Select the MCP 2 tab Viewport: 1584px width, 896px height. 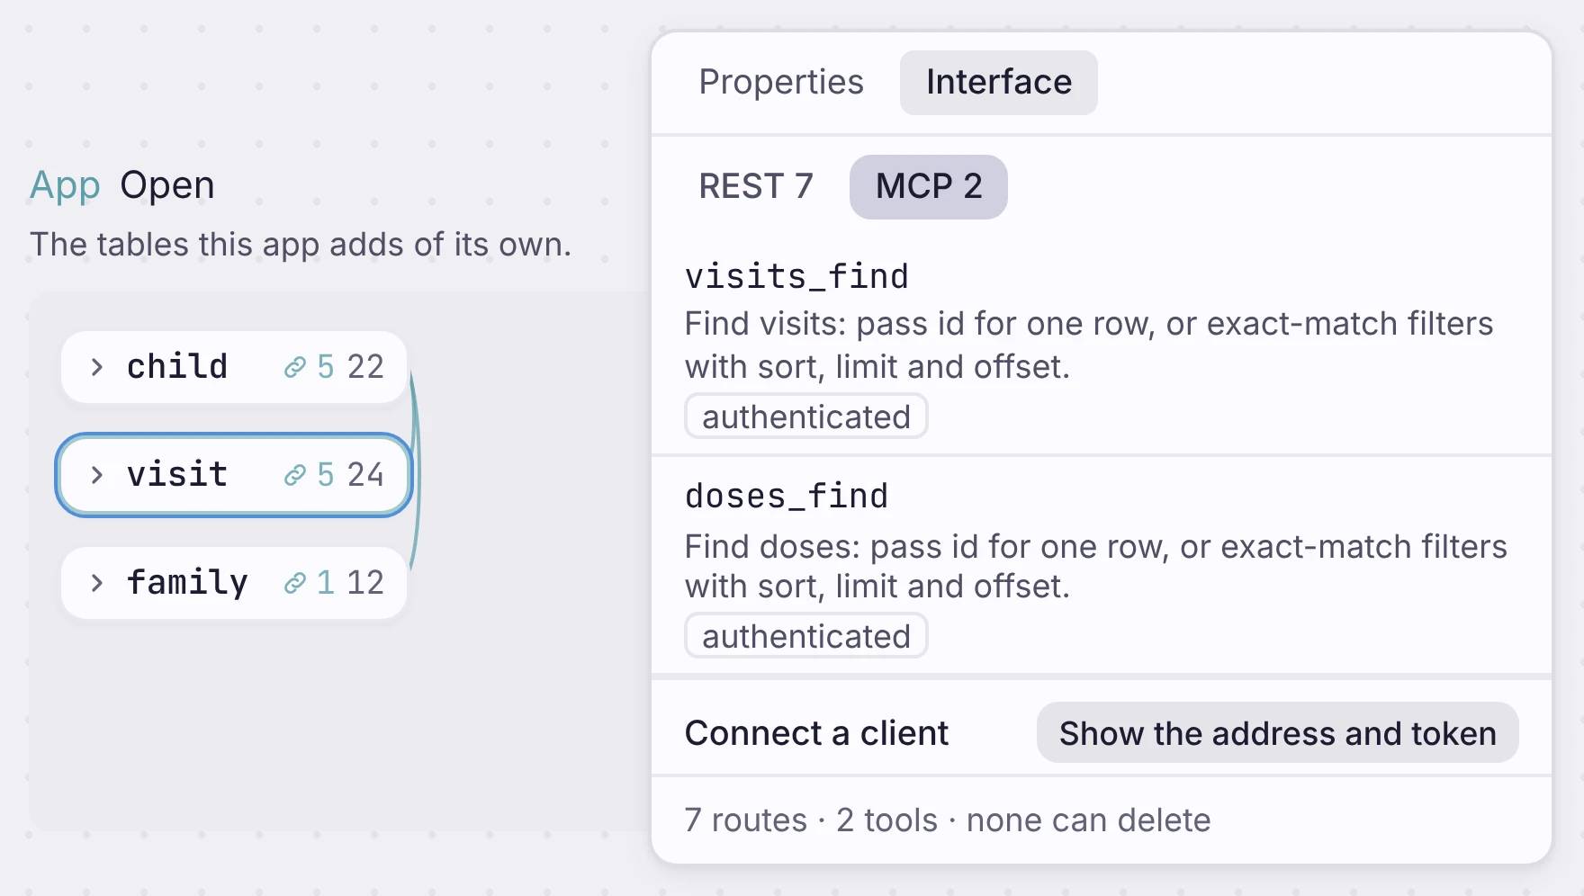(x=929, y=186)
